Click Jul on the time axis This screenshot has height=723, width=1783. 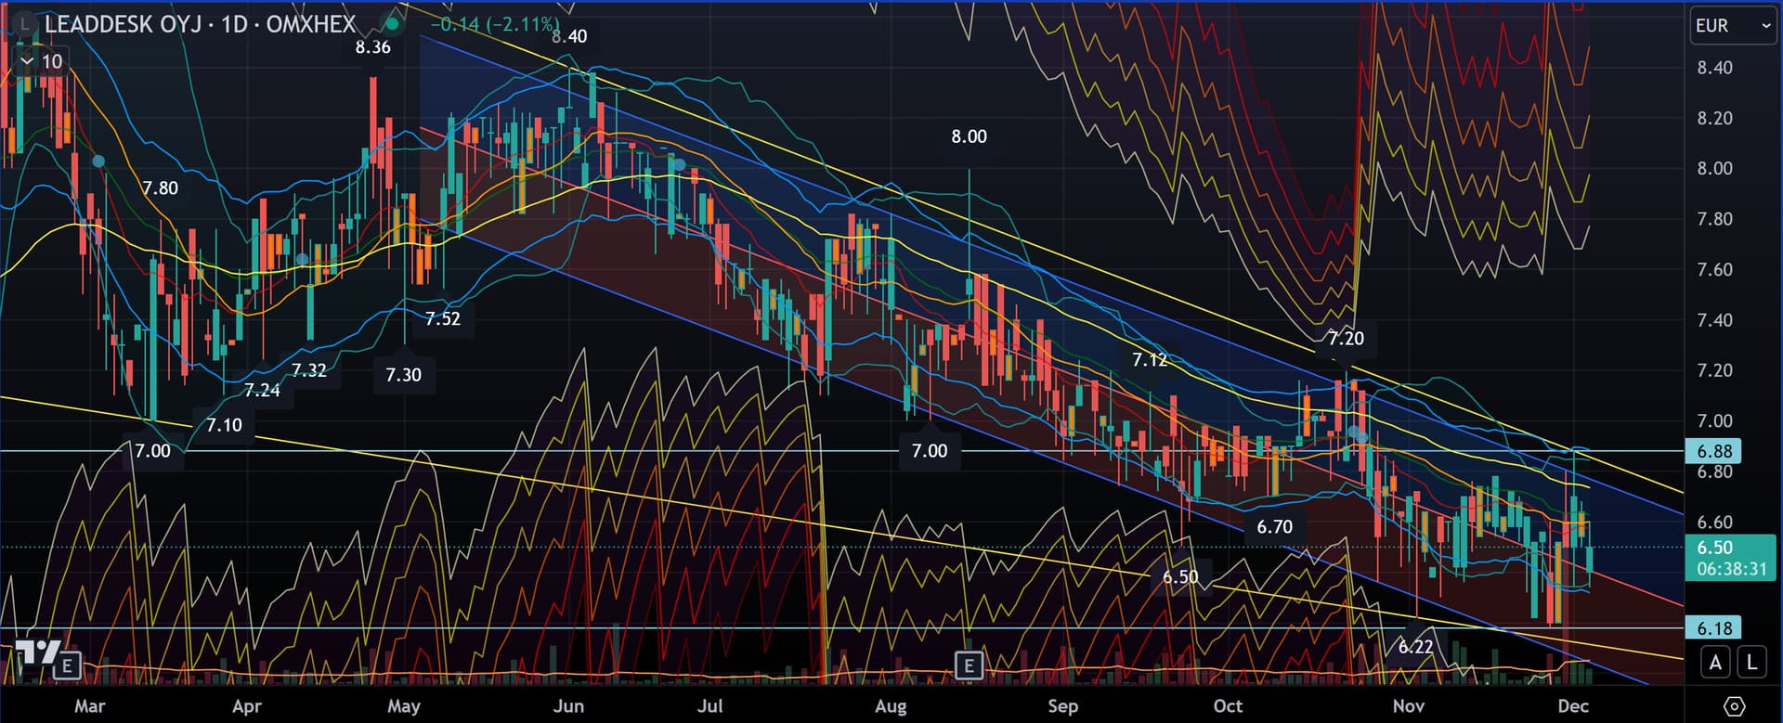710,706
